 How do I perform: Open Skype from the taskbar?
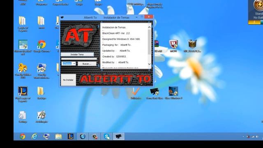coord(107,136)
